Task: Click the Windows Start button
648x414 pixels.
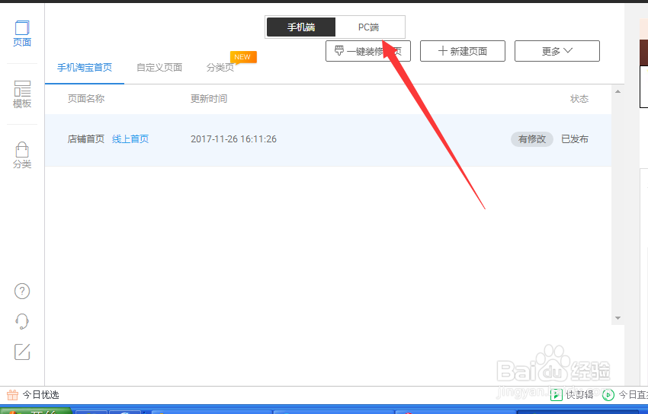Action: coord(36,412)
